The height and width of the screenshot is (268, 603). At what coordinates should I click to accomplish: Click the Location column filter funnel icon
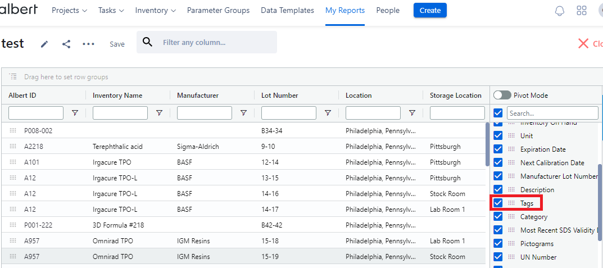point(412,113)
